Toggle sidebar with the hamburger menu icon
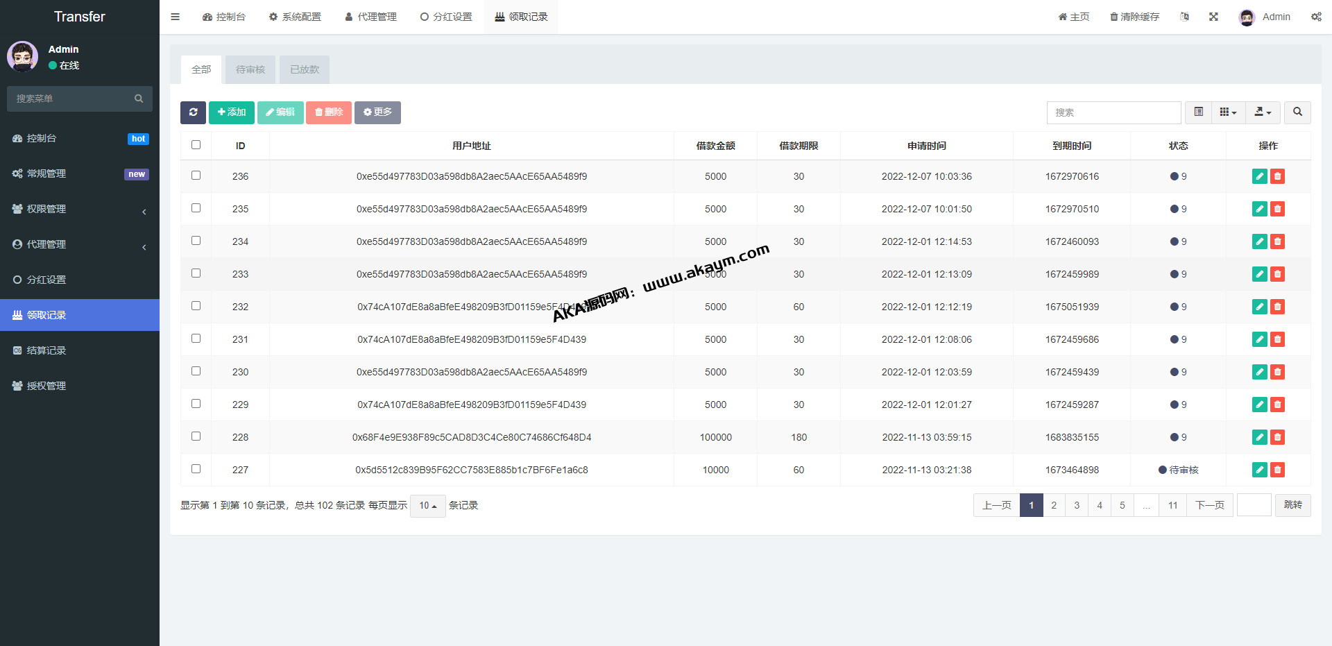Image resolution: width=1332 pixels, height=646 pixels. [175, 17]
